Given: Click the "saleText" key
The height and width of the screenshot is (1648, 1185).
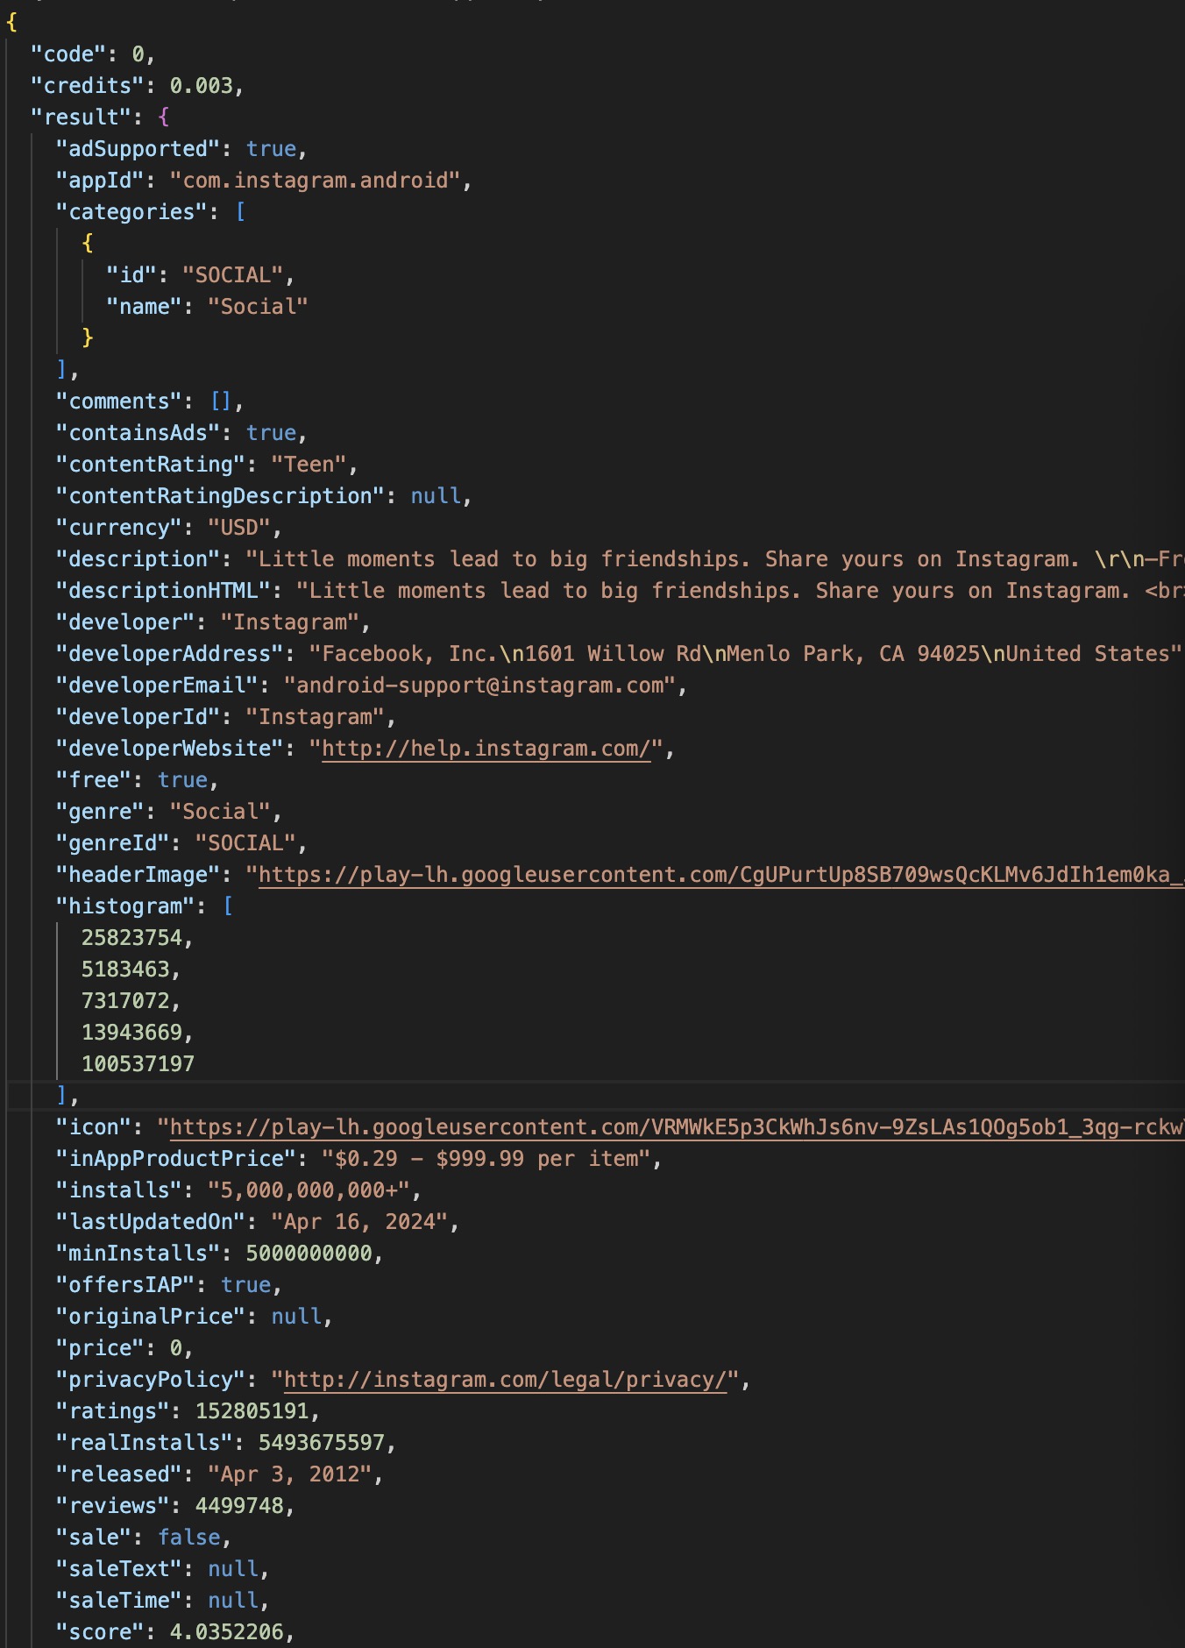Looking at the screenshot, I should 119,1569.
